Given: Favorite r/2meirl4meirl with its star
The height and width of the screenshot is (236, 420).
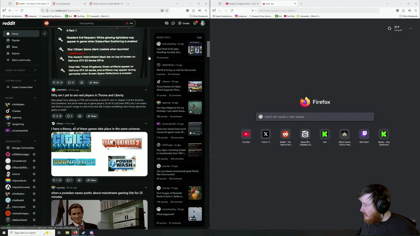Looking at the screenshot, I should point(34,161).
